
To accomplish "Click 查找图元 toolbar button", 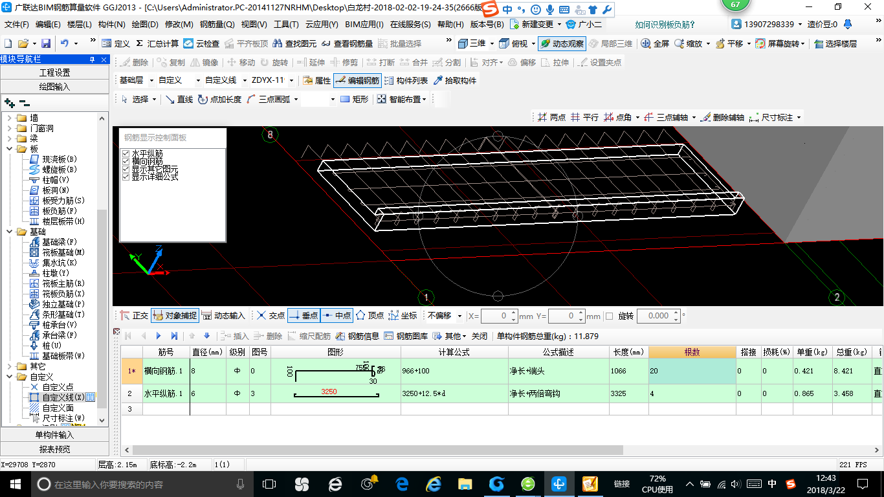I will point(294,43).
